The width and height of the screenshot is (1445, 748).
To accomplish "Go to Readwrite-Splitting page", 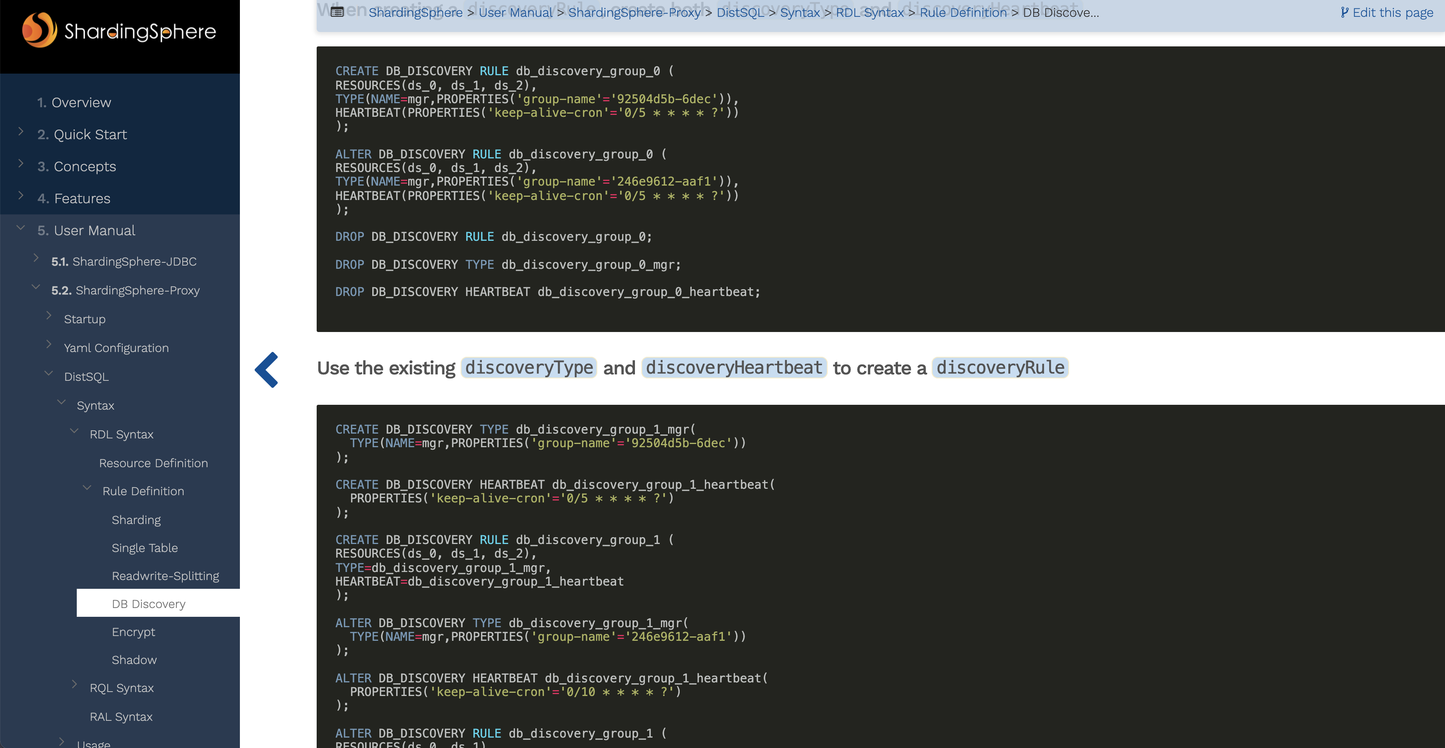I will coord(166,576).
